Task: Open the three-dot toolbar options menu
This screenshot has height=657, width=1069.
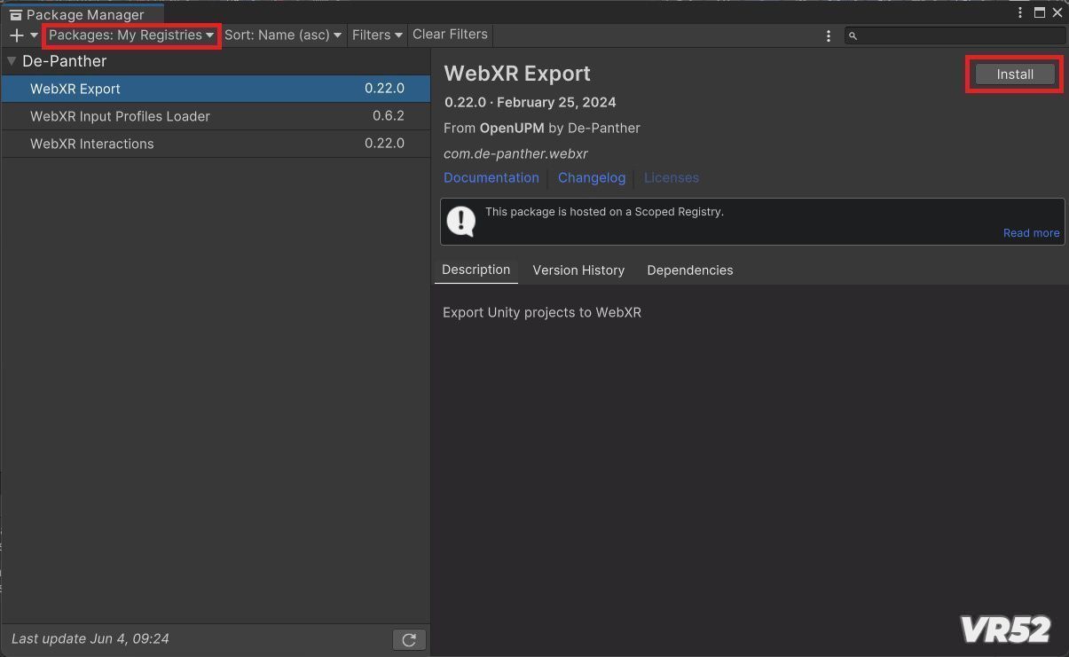Action: tap(829, 35)
